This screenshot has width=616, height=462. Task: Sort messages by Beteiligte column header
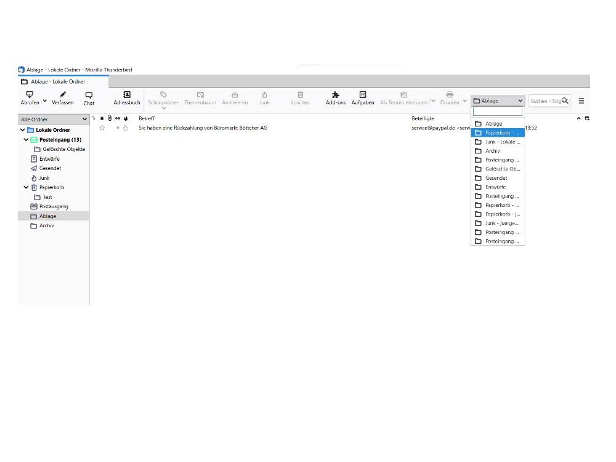[423, 118]
